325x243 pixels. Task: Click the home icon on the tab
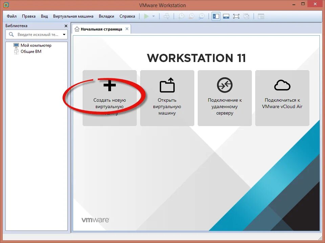[77, 29]
